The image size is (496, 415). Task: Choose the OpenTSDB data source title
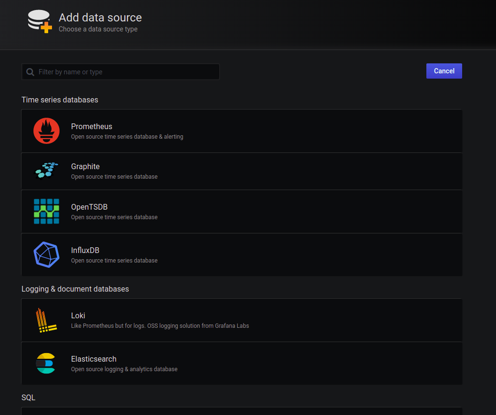tap(89, 207)
